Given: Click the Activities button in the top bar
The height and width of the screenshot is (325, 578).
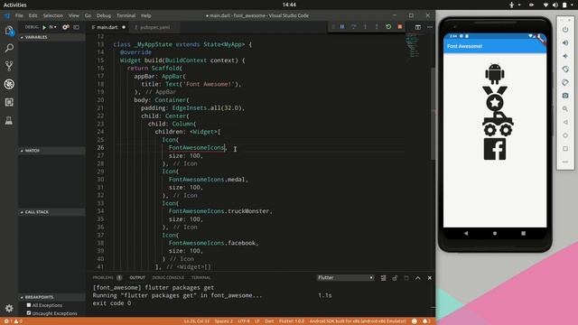Looking at the screenshot, I should pyautogui.click(x=14, y=5).
